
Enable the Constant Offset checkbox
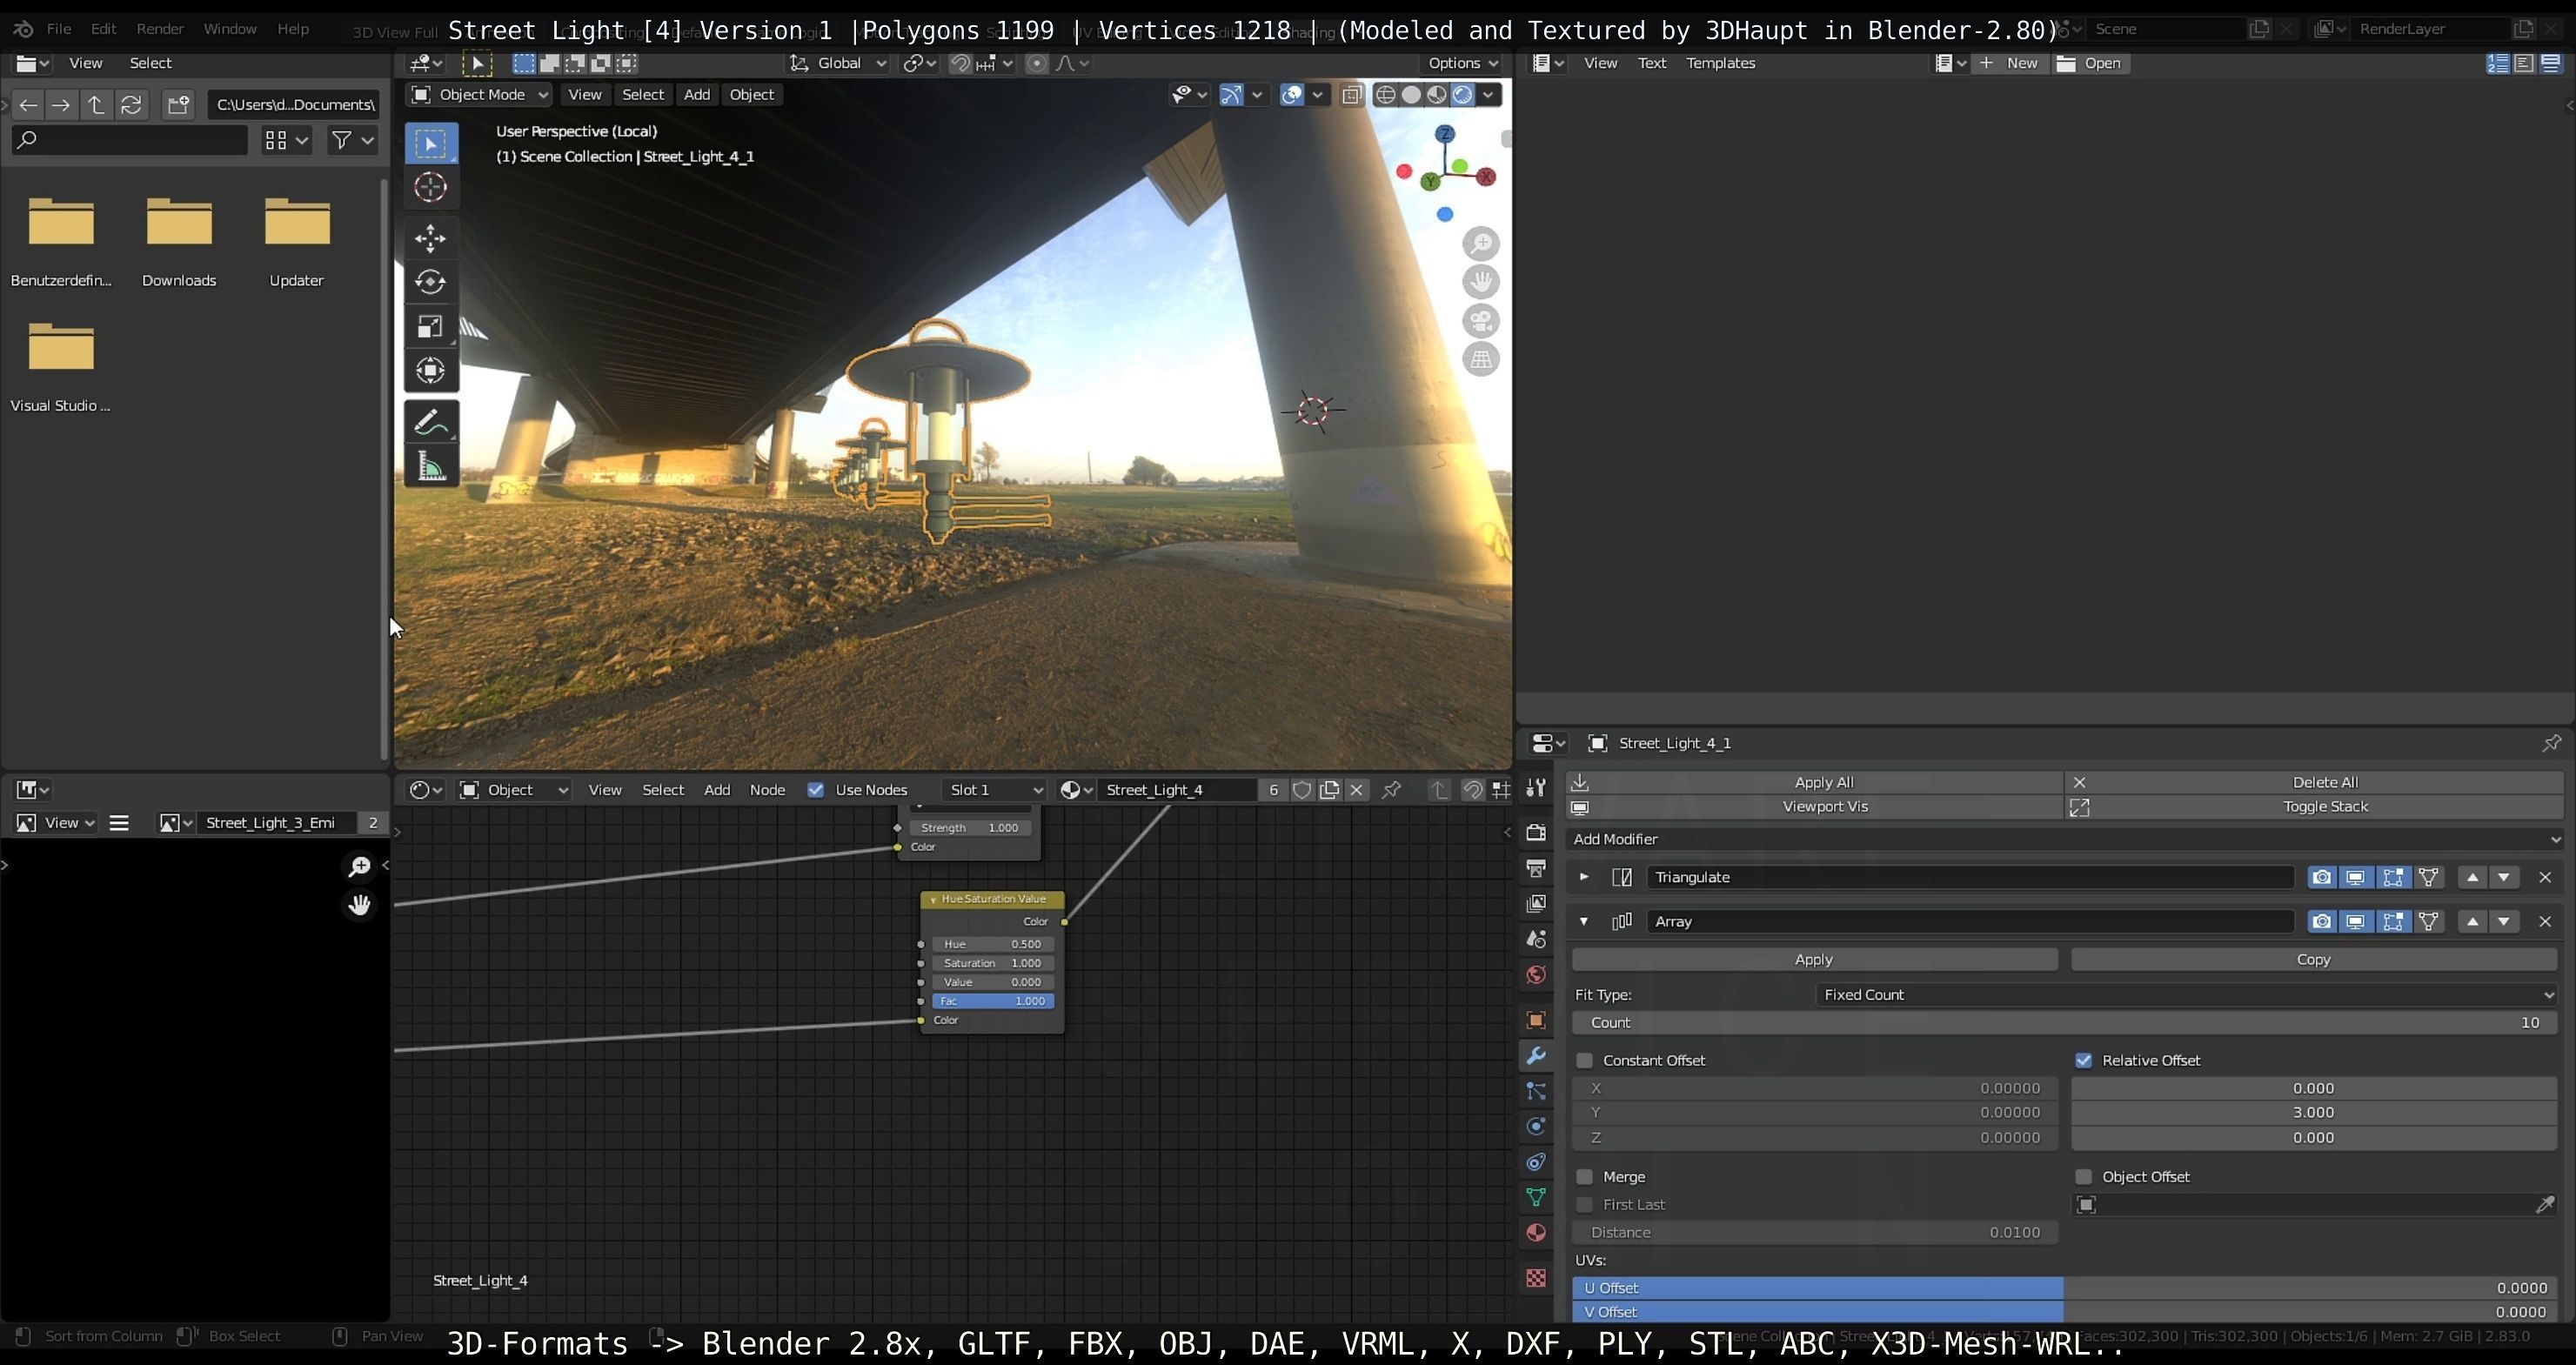point(1585,1060)
